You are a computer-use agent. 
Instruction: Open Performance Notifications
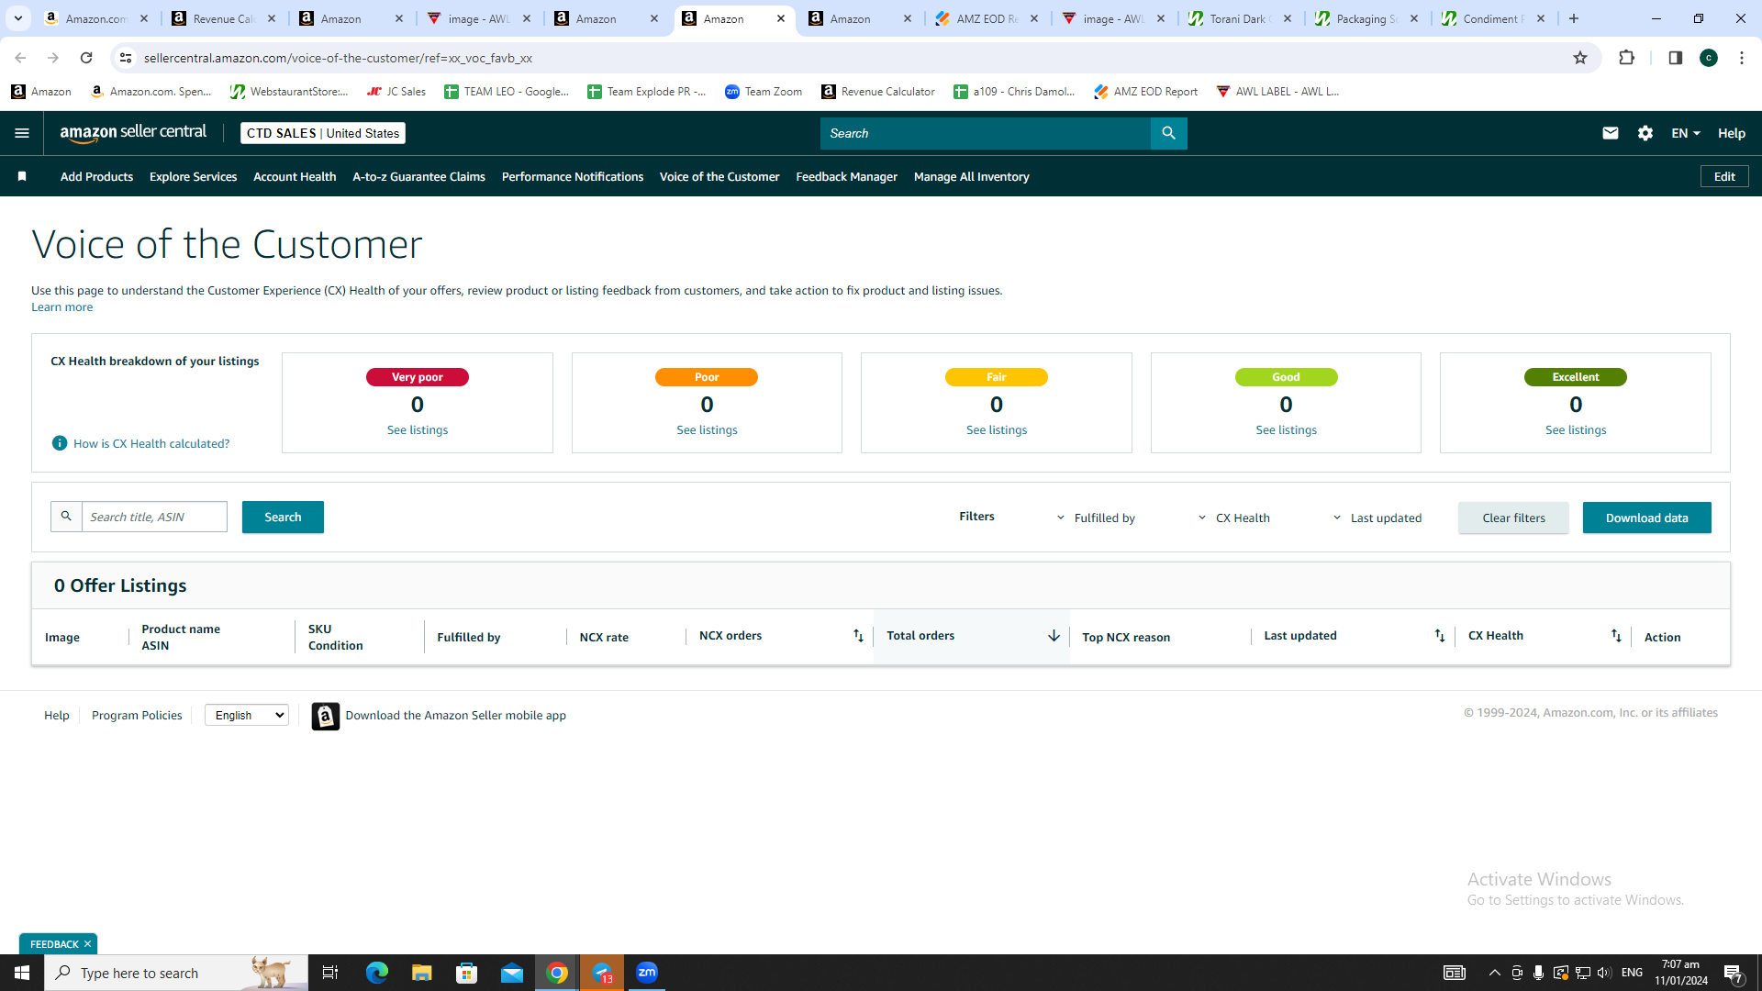[x=573, y=176]
